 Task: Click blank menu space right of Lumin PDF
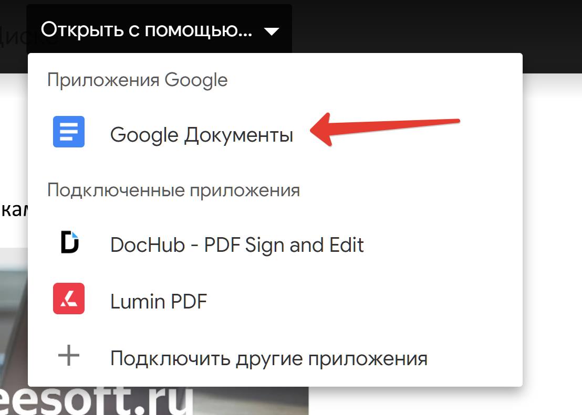368,302
